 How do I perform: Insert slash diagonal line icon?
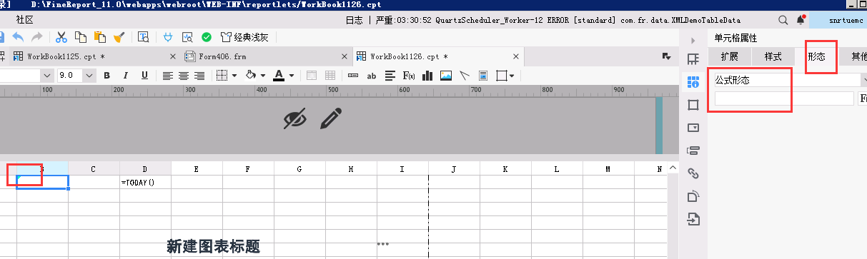point(465,75)
